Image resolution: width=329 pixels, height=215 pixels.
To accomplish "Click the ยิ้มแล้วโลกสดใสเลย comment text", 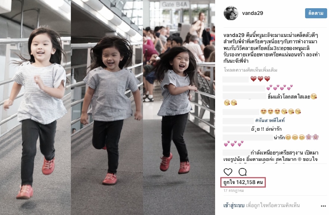I will [x=289, y=97].
